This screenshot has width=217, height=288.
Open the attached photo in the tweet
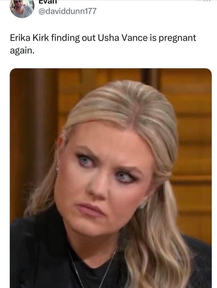(111, 178)
